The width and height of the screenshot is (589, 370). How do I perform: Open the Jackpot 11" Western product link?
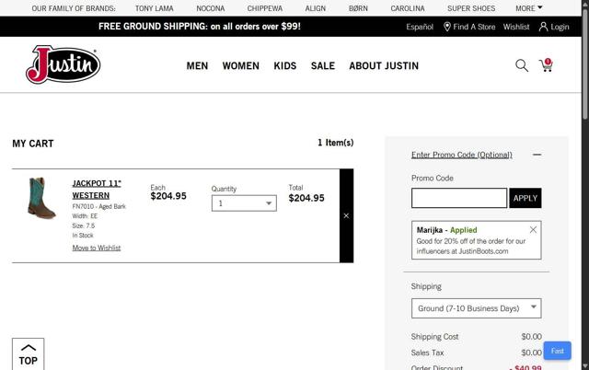pos(97,190)
